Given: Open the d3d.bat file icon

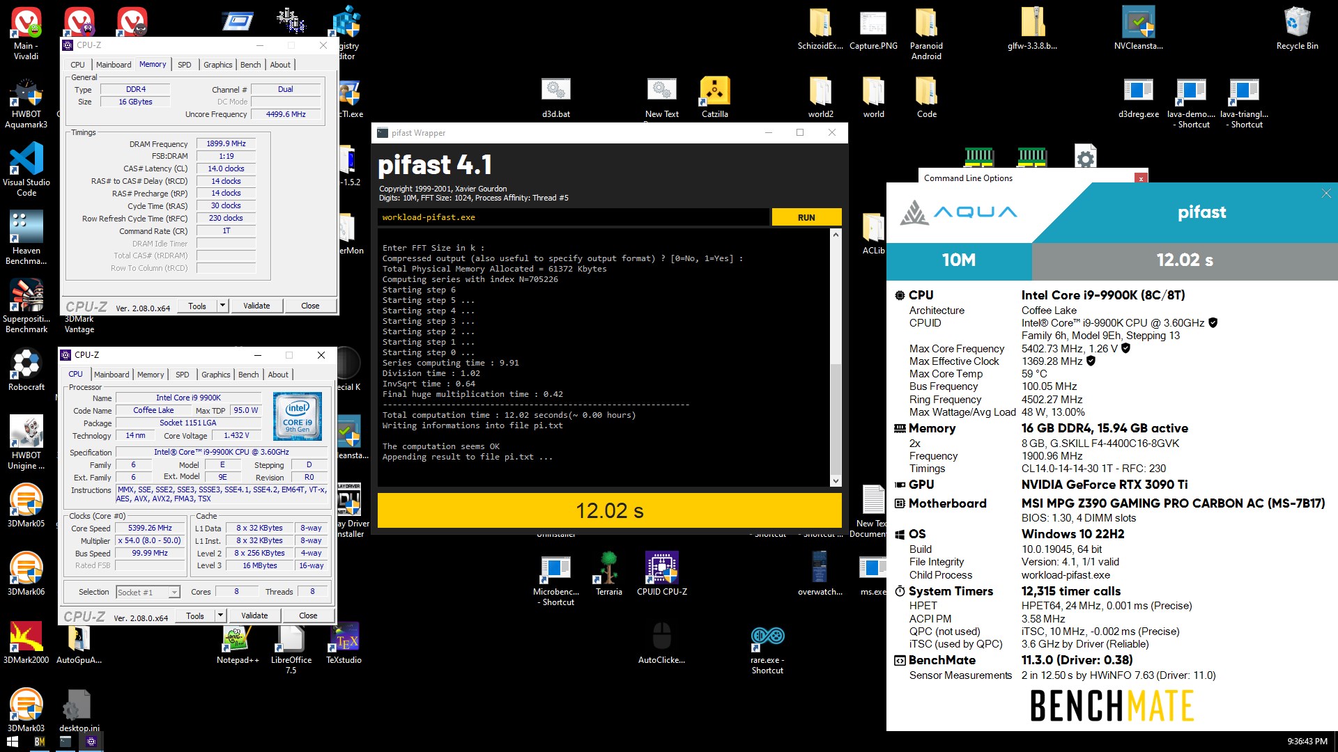Looking at the screenshot, I should tap(555, 97).
